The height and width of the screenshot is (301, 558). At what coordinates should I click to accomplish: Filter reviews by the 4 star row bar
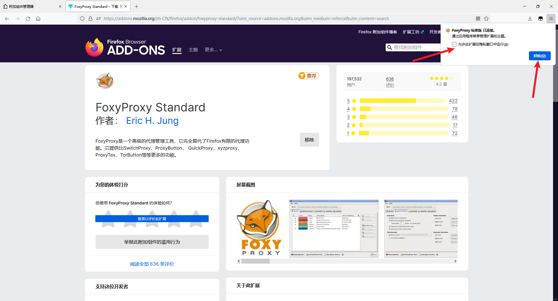[x=404, y=109]
